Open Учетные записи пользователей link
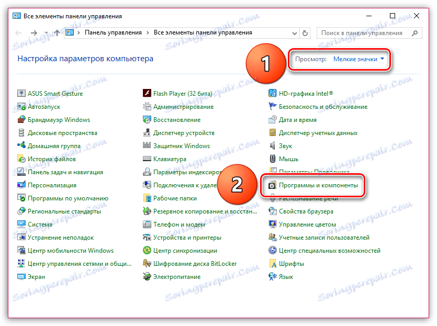The image size is (437, 326). pyautogui.click(x=324, y=238)
